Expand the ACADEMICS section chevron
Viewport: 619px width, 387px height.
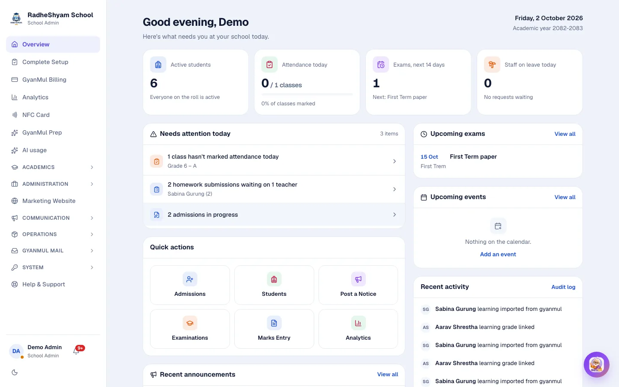[x=92, y=167]
